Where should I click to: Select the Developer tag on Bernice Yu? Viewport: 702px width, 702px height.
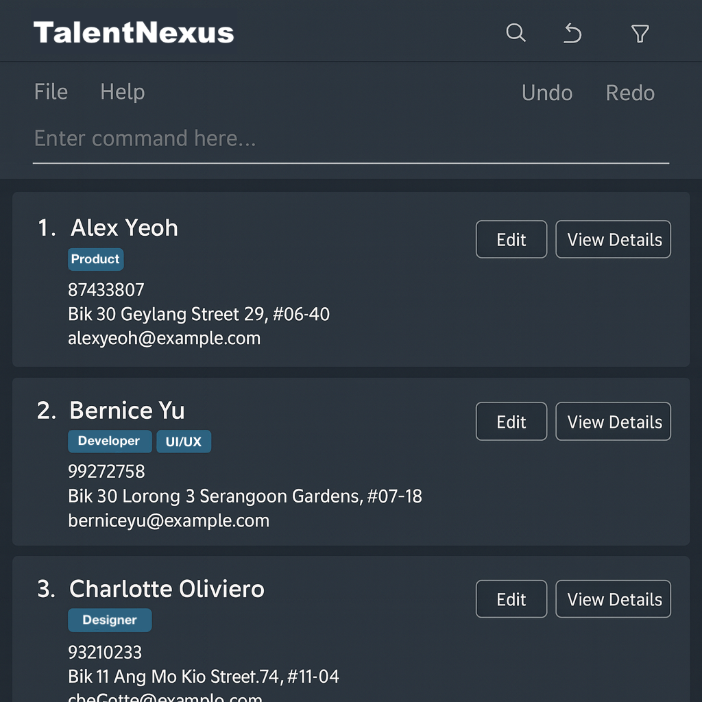[x=109, y=441]
